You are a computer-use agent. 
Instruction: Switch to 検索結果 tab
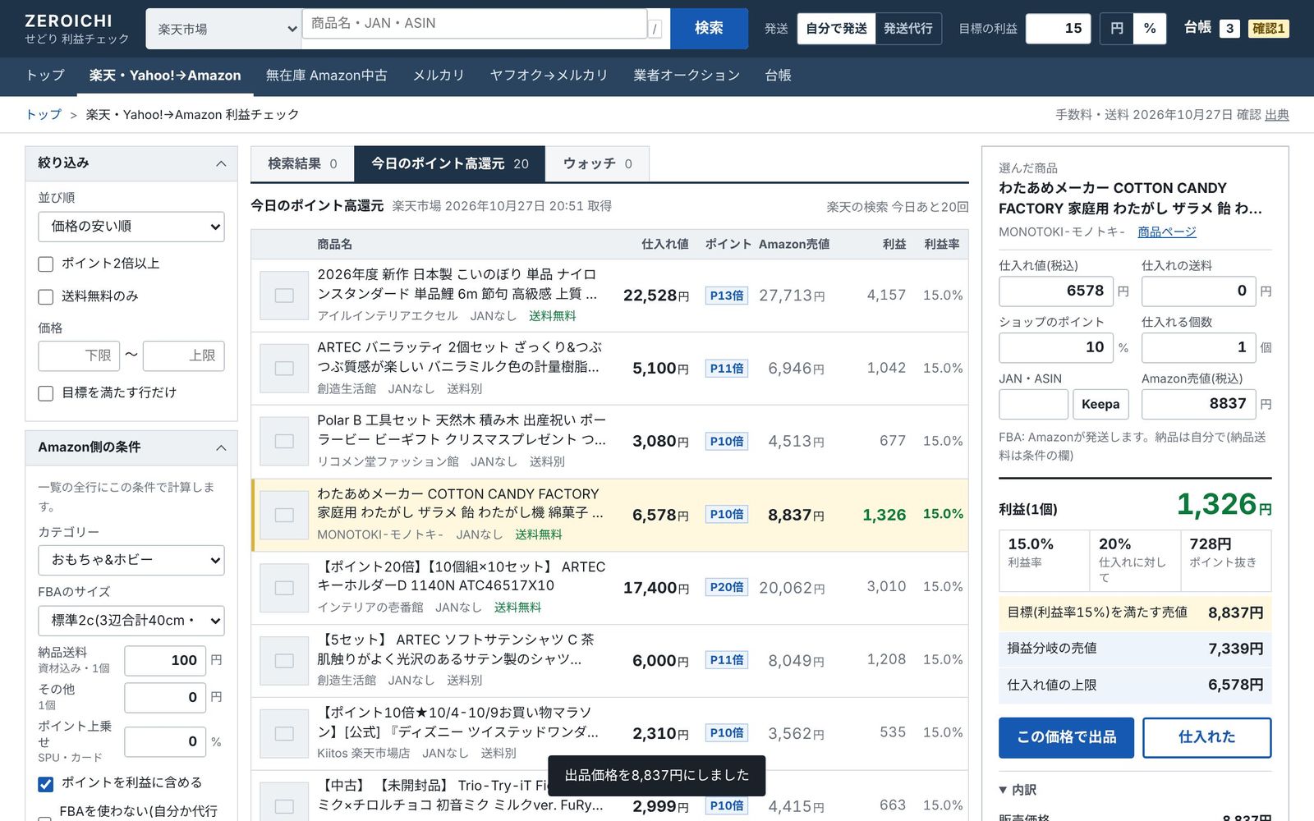302,164
